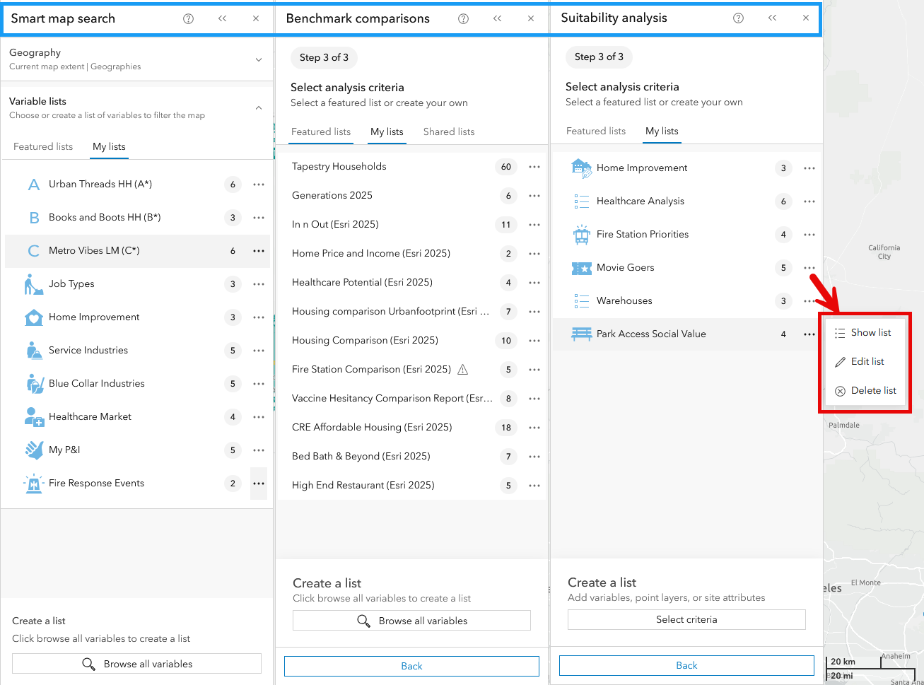The height and width of the screenshot is (685, 924).
Task: Click the Park Access Social Value icon
Action: coord(582,333)
